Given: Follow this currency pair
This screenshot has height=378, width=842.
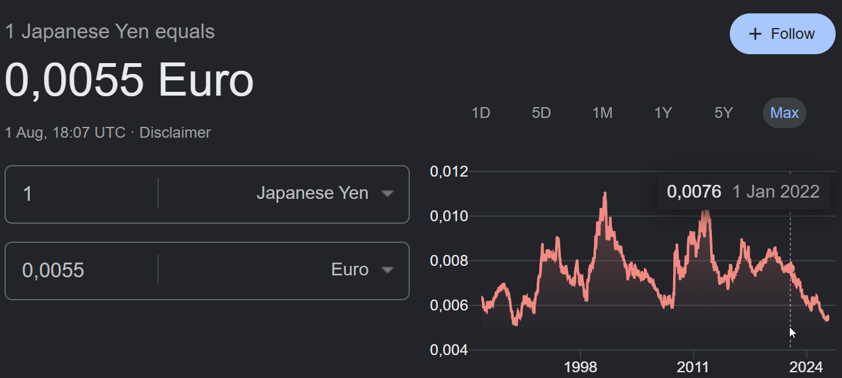Looking at the screenshot, I should tap(783, 34).
